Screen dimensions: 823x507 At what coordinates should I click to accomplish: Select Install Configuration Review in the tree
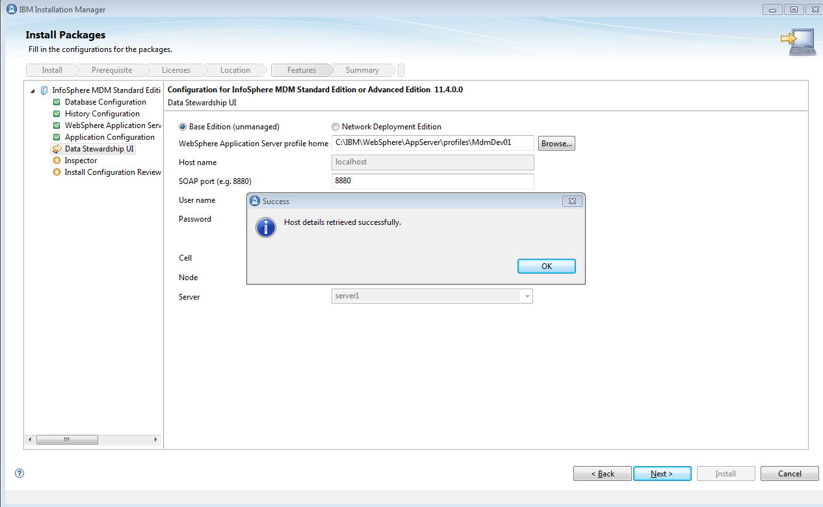coord(113,172)
